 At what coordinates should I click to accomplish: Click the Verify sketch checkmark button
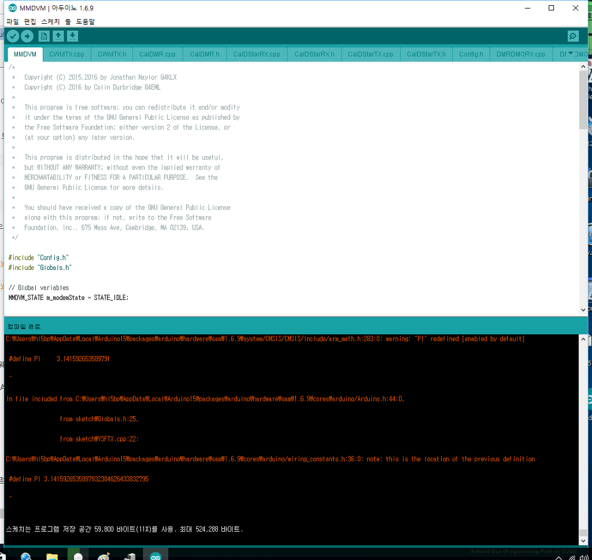[13, 36]
